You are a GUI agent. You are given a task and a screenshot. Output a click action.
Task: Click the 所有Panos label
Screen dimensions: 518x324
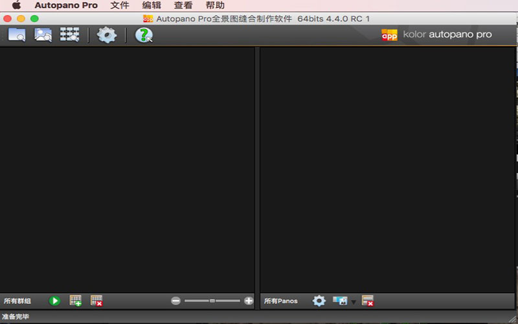tap(281, 301)
